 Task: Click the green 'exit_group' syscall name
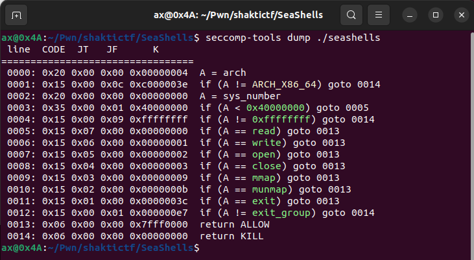click(x=279, y=212)
